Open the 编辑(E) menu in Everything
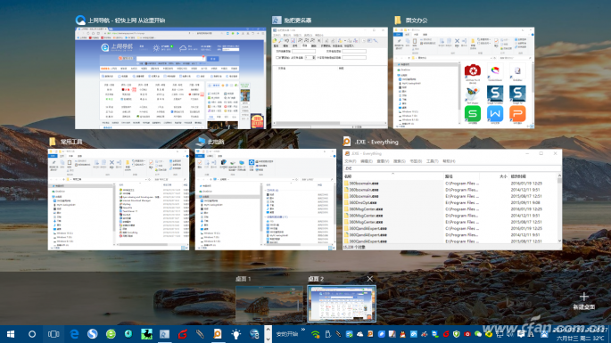The width and height of the screenshot is (611, 343). click(367, 161)
